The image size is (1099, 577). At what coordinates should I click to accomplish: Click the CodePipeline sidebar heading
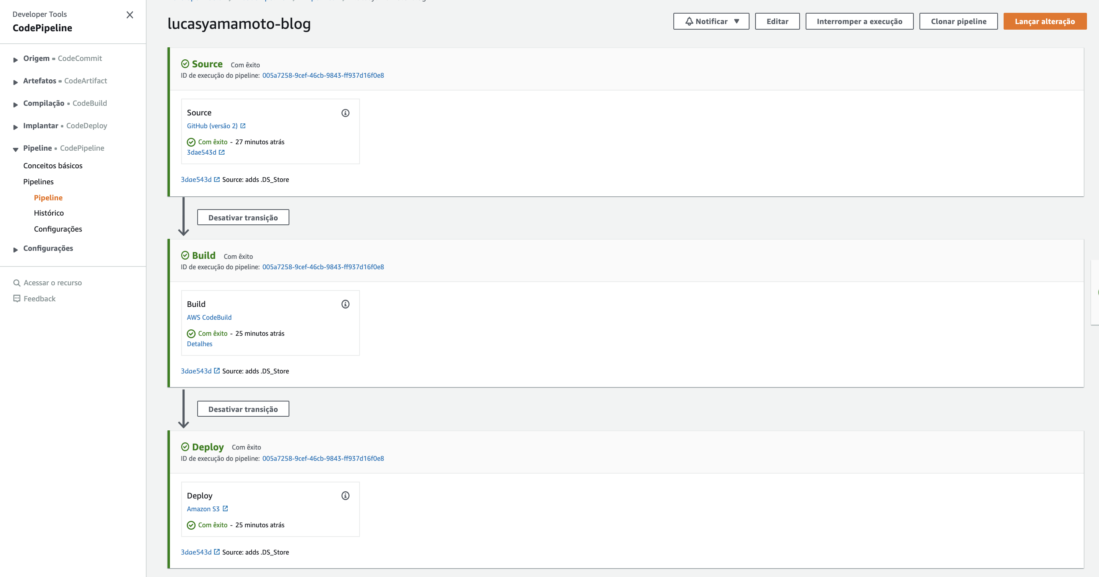click(42, 28)
